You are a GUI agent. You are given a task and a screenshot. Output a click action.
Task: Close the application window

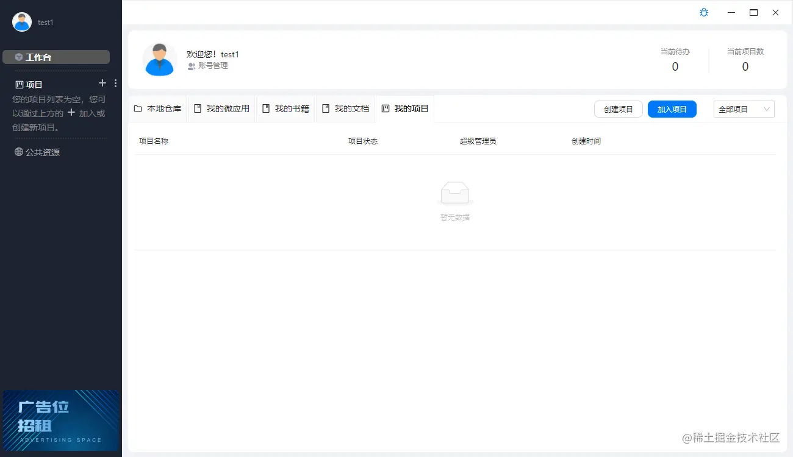tap(776, 12)
